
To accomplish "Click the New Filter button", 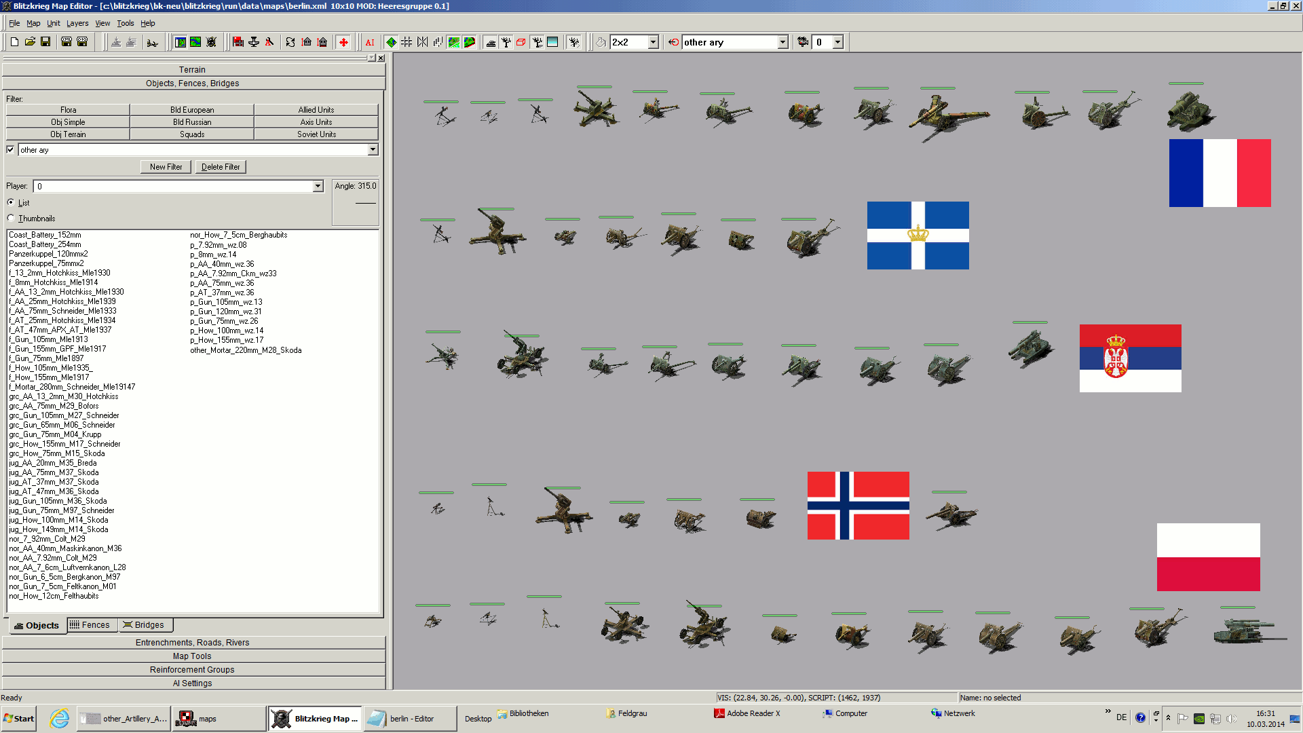I will click(x=166, y=167).
